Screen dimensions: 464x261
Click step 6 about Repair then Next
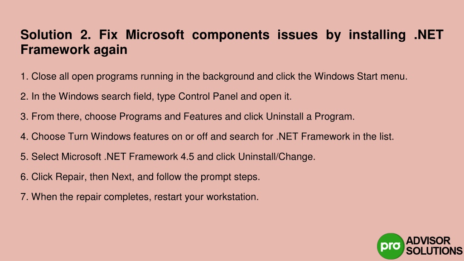click(x=140, y=177)
